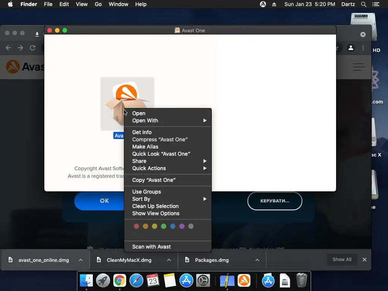This screenshot has height=291, width=388.
Task: Open Google Chrome from the Dock
Action: (119, 281)
